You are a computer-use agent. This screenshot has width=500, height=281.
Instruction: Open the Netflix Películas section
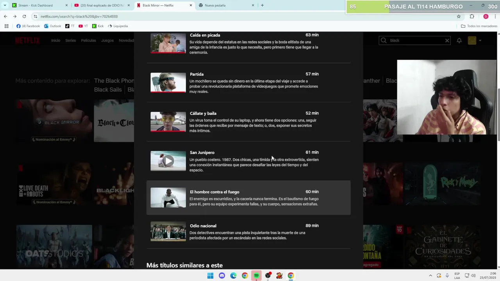click(x=88, y=41)
